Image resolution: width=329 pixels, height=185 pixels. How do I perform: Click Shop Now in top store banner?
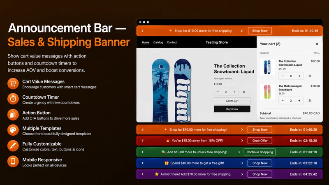point(260,30)
